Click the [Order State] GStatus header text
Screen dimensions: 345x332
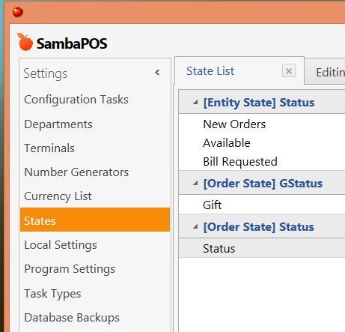point(263,184)
